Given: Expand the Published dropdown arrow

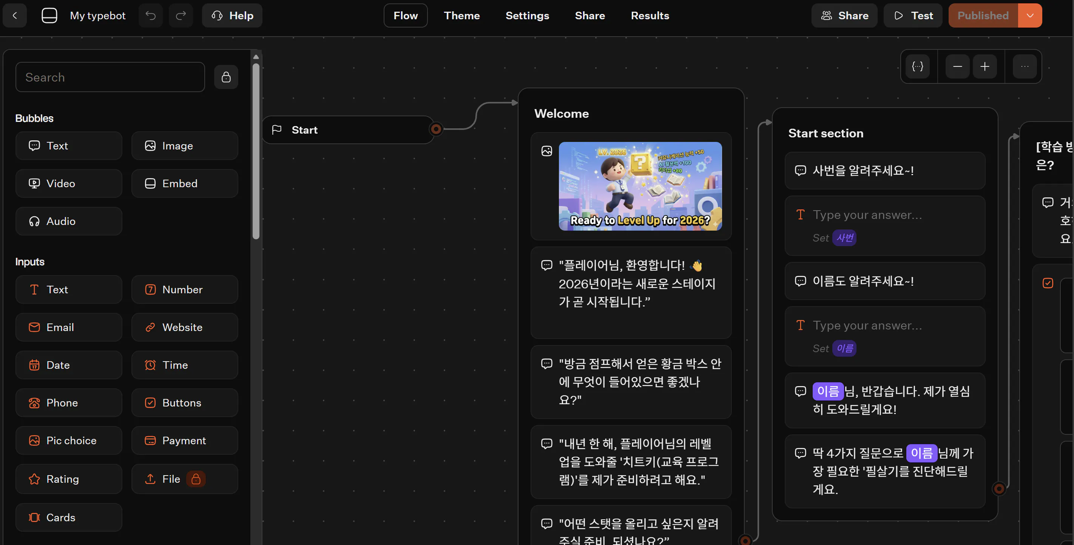Looking at the screenshot, I should coord(1030,15).
